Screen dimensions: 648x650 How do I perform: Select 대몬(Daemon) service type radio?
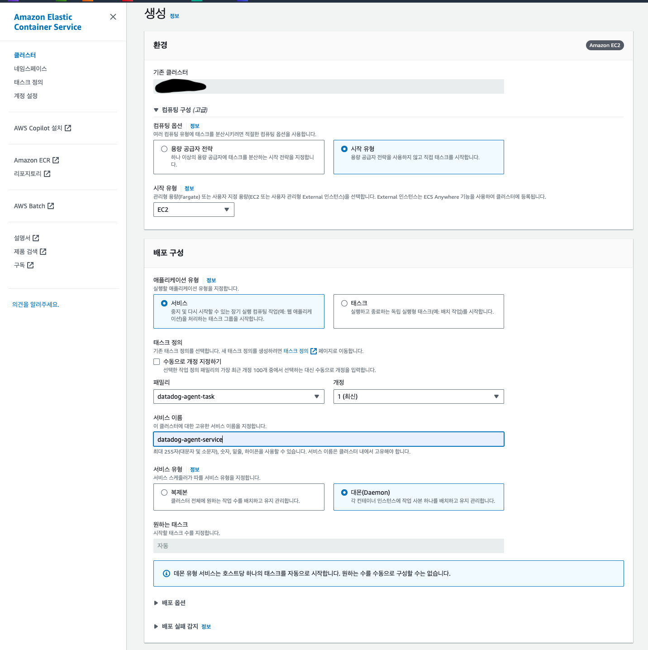pos(344,492)
